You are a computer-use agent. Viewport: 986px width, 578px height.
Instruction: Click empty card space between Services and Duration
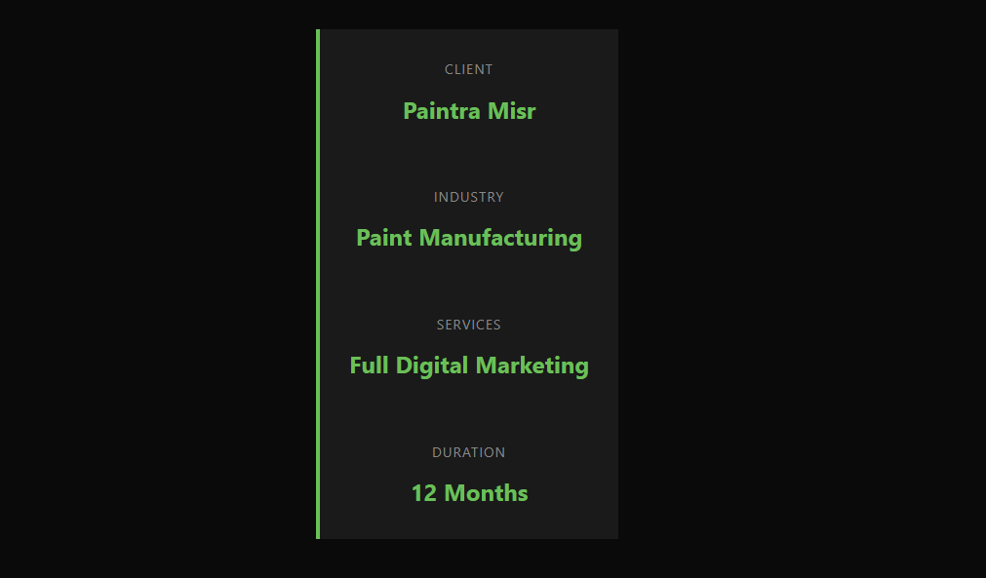(x=469, y=410)
